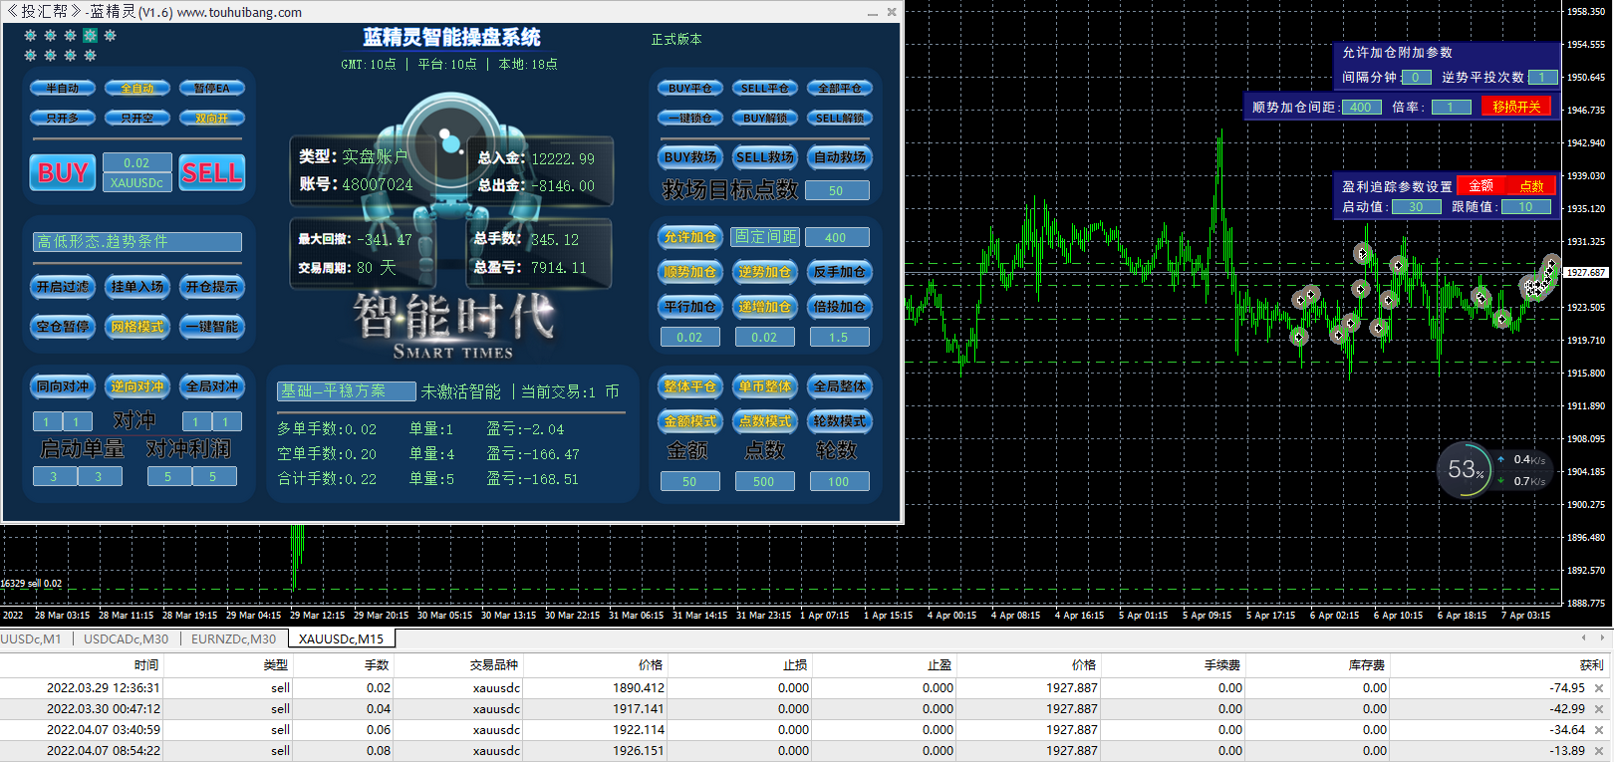Screen dimensions: 1614x762
Task: Switch to the XAUUSDc,M15 chart tab
Action: 342,638
